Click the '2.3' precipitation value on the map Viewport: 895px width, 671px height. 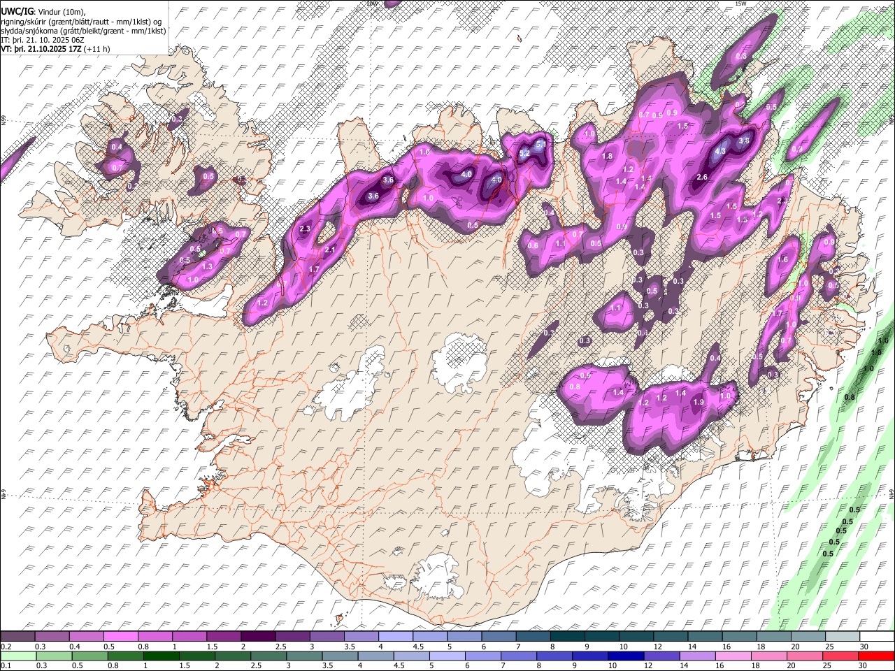coord(304,229)
